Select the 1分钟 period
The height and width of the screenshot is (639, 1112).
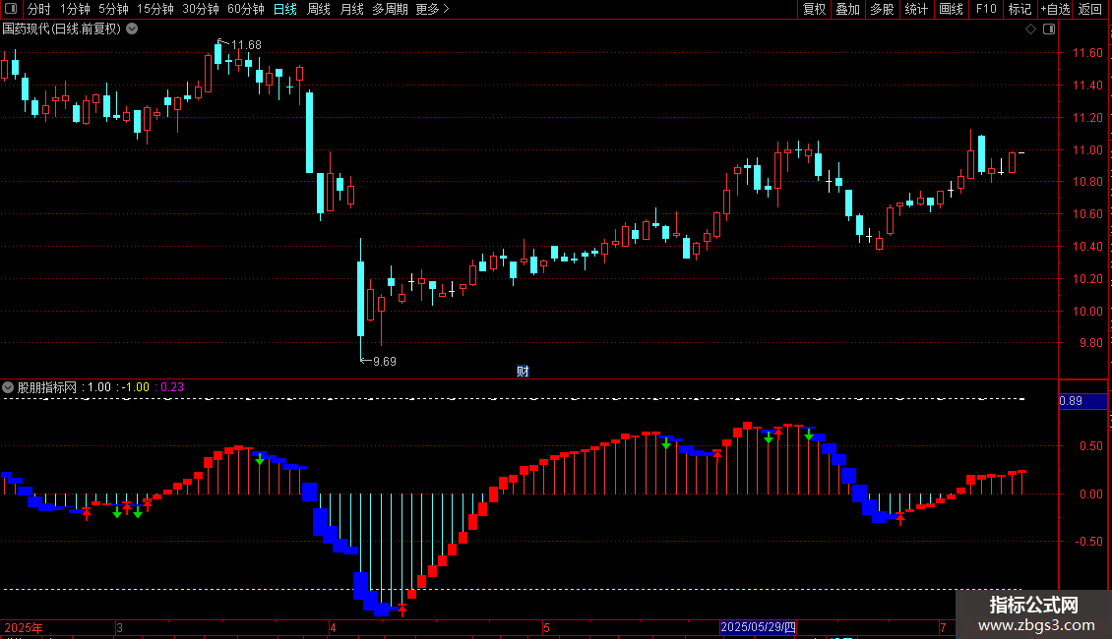pos(75,9)
